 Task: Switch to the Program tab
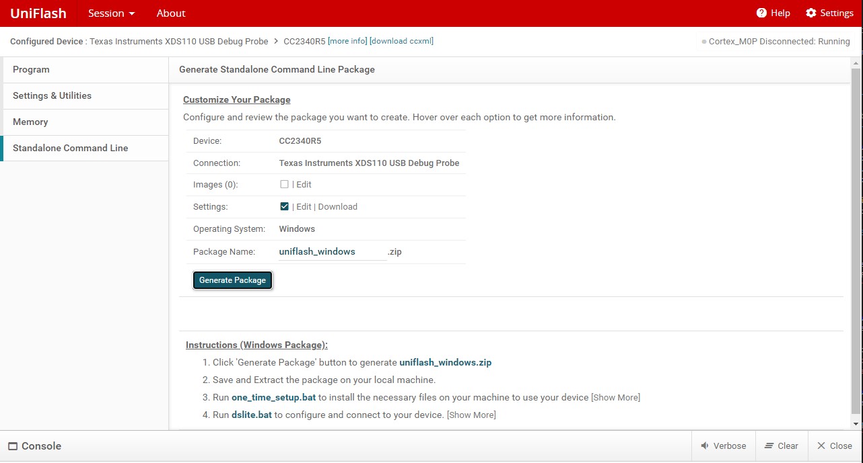click(31, 70)
